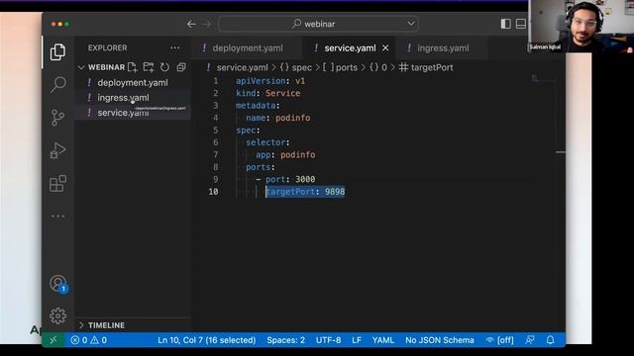Image resolution: width=634 pixels, height=356 pixels.
Task: Open remote window indicator in status bar
Action: coord(53,340)
